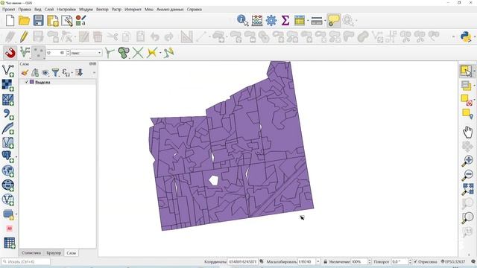
Task: Open the processing toolbox gear icon
Action: click(x=271, y=21)
